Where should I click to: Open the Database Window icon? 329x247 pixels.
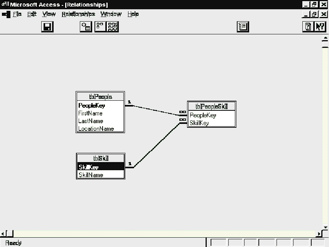(243, 27)
